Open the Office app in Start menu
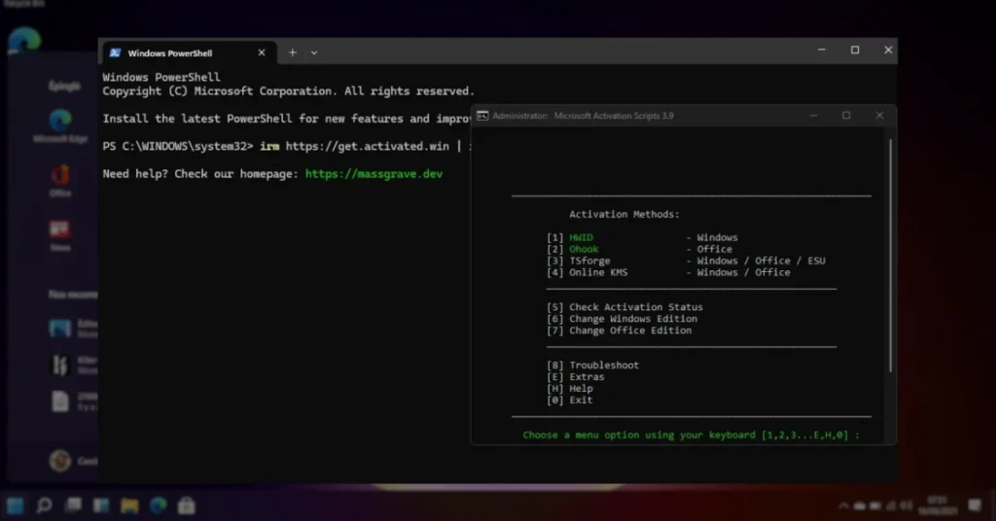996x521 pixels. [60, 179]
